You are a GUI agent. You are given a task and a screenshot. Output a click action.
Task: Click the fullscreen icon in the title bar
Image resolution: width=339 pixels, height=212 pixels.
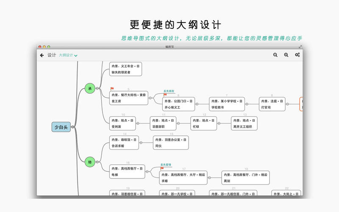coord(300,47)
